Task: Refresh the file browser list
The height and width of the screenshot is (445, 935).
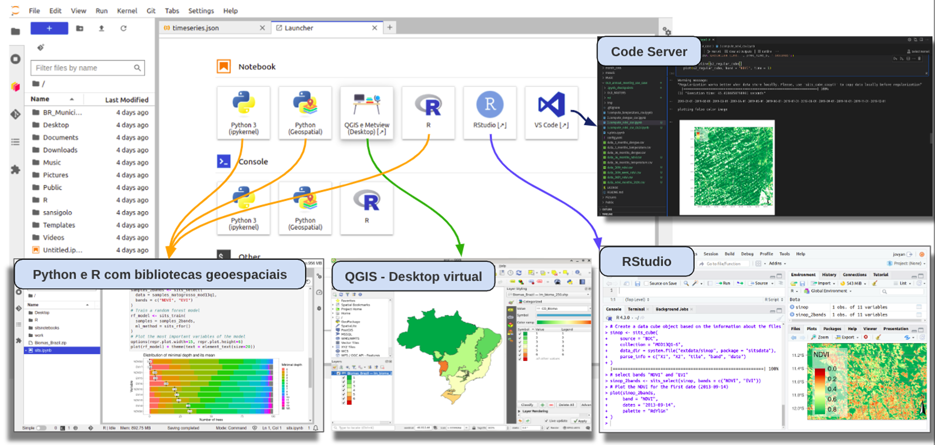Action: coord(124,28)
